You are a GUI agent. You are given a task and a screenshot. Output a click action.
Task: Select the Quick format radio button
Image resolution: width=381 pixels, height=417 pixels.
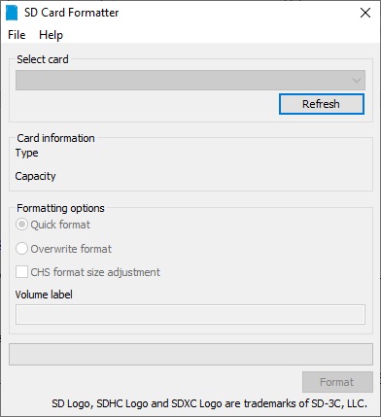[21, 225]
